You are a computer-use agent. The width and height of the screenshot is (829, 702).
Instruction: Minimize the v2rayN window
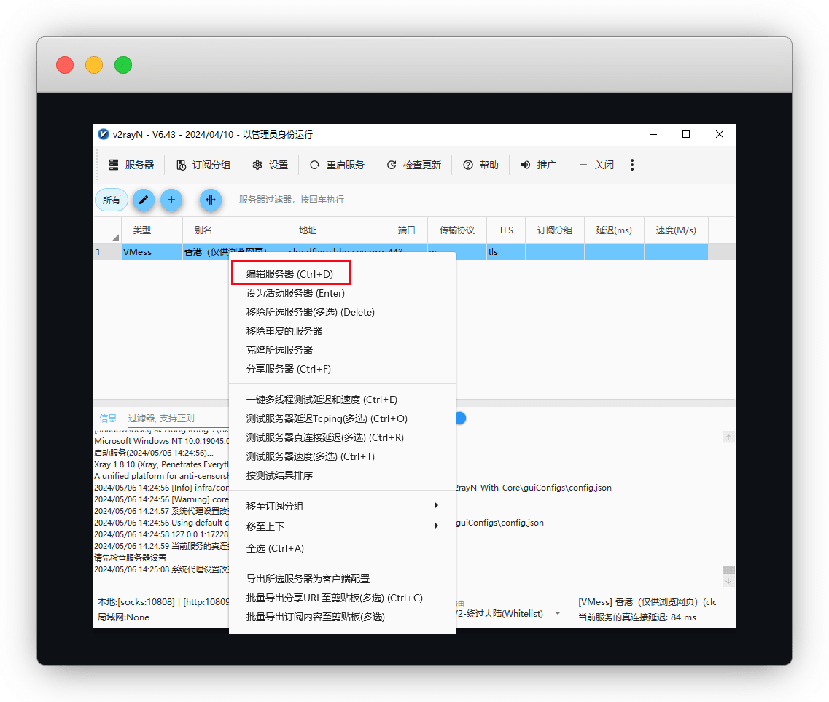(653, 134)
